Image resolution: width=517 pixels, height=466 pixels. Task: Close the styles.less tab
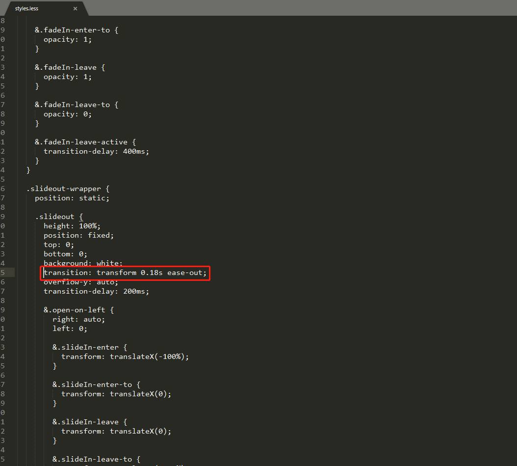click(75, 8)
